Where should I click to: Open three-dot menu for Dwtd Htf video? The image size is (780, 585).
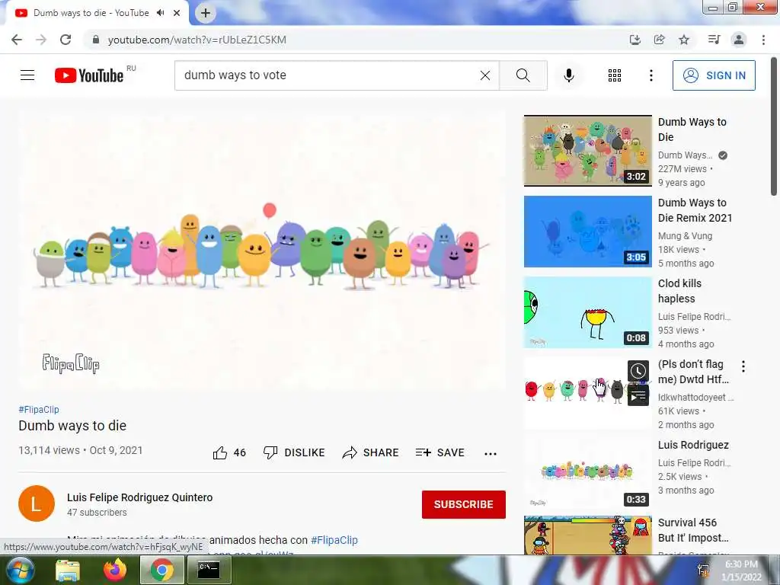click(x=743, y=366)
